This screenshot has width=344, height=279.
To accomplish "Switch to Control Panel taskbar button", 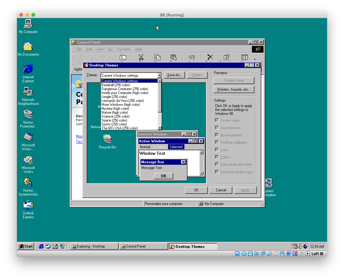I will pos(144,246).
